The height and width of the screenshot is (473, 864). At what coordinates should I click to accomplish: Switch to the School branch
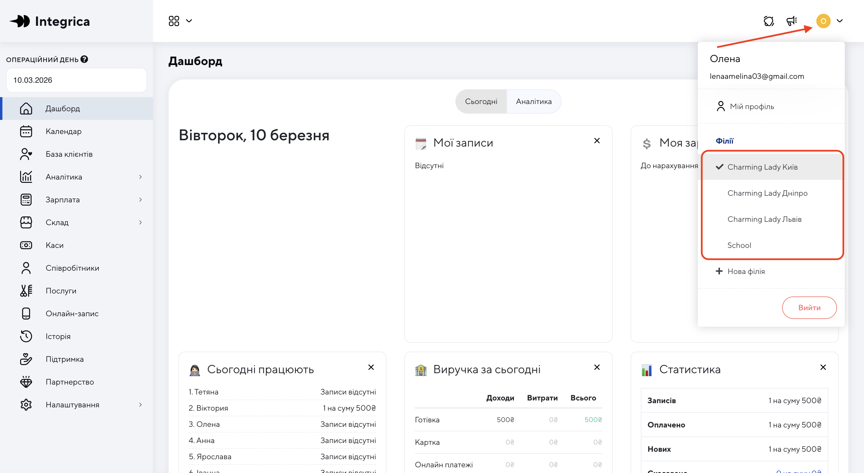[739, 245]
